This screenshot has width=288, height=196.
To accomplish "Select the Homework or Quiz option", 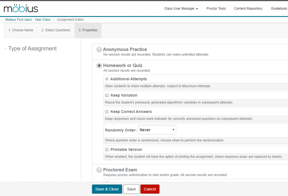I will (99, 65).
